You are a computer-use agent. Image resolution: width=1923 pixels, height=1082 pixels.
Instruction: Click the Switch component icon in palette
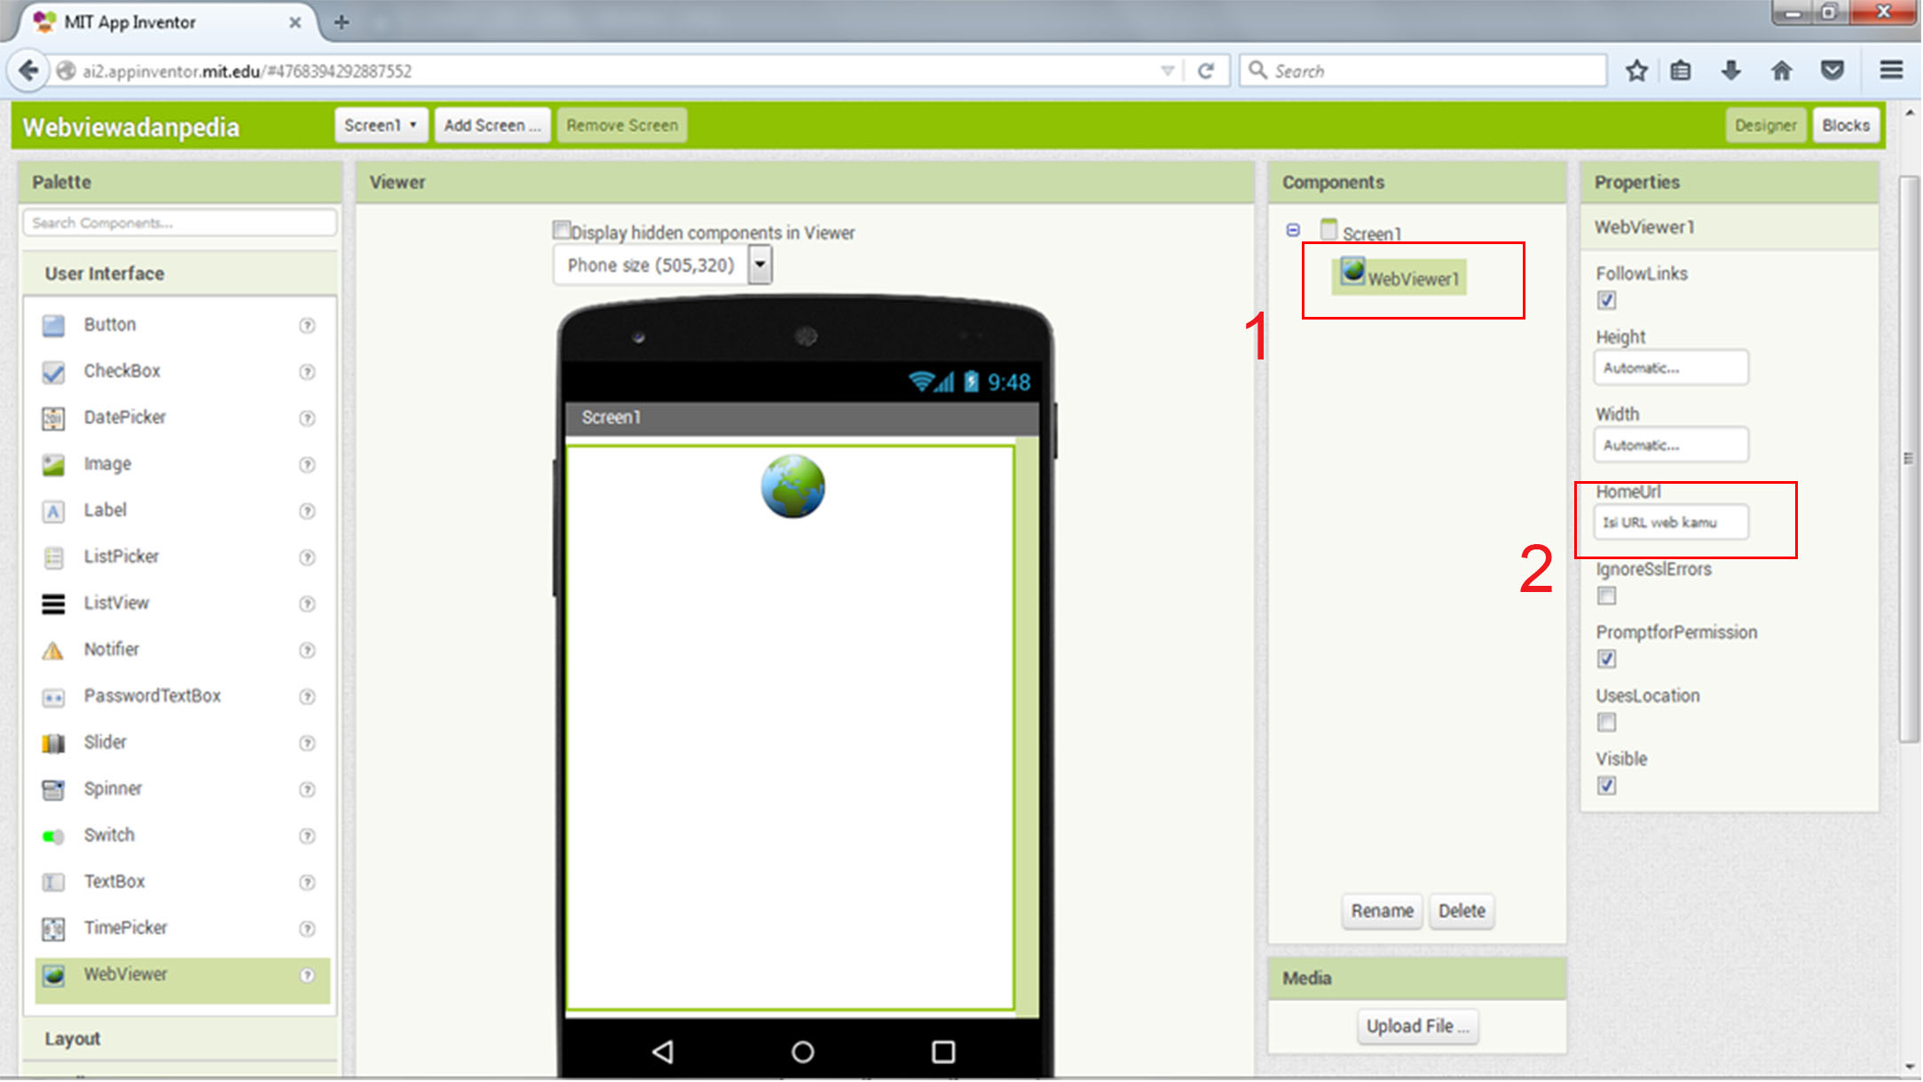tap(53, 836)
